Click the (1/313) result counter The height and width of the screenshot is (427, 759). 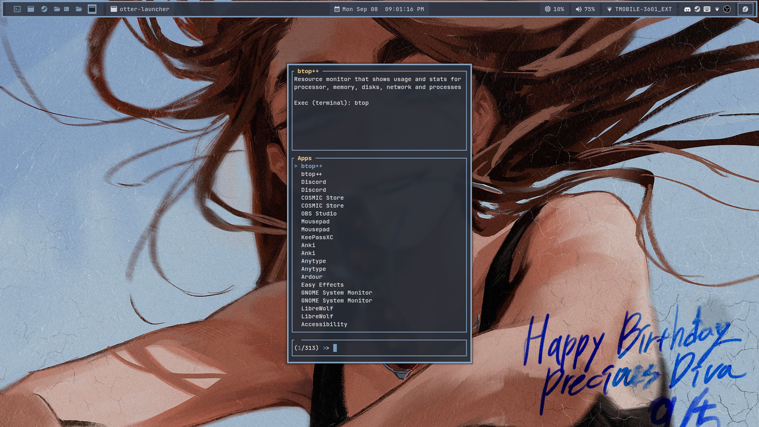(307, 348)
